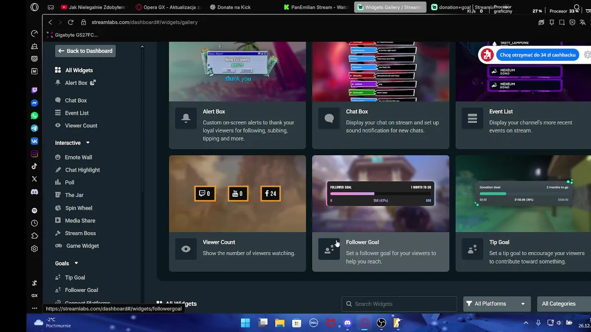Open weather widget on the taskbar
The width and height of the screenshot is (591, 332).
(52, 322)
